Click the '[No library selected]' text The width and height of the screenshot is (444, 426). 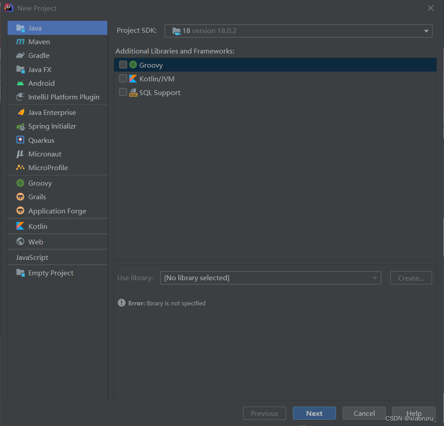tap(197, 278)
